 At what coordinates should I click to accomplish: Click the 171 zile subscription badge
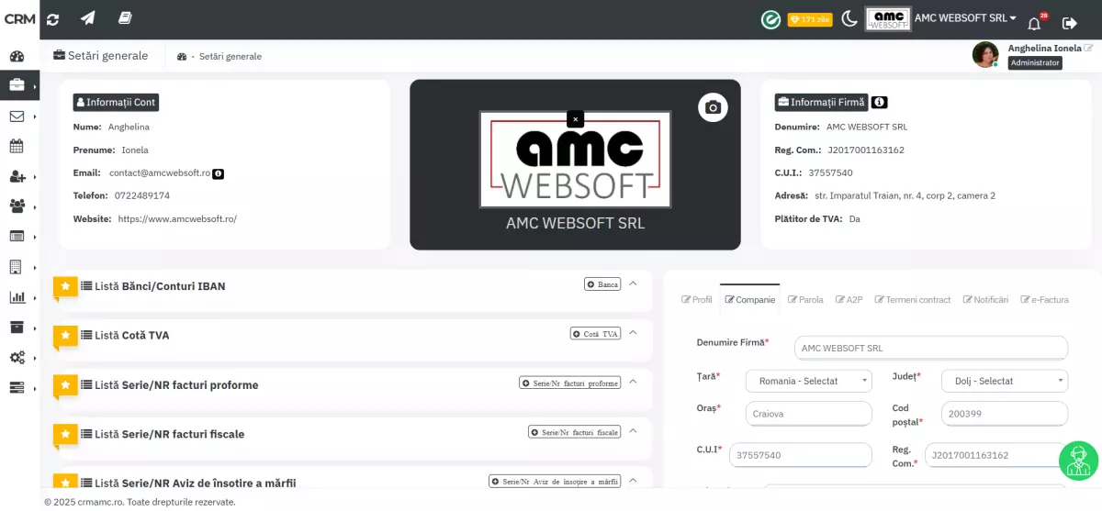point(808,19)
